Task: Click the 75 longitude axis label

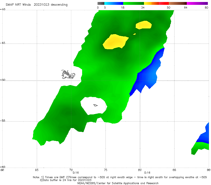Action: [105, 170]
